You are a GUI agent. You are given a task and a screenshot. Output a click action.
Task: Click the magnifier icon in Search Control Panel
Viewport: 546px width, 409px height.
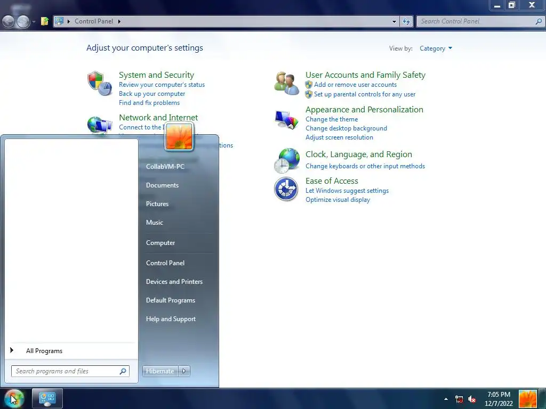539,21
